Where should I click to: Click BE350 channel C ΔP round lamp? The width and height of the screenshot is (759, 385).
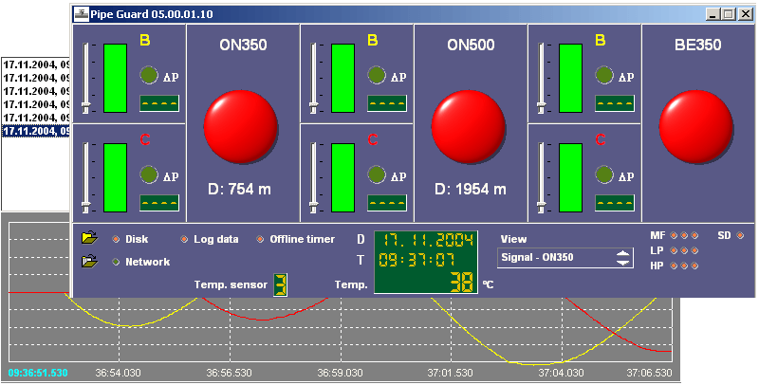(x=604, y=174)
